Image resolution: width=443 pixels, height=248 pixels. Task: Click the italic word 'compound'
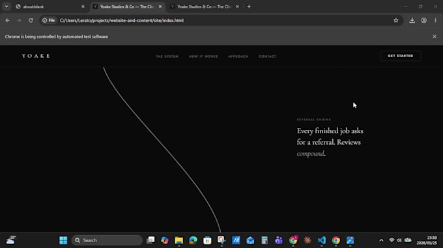(x=311, y=154)
